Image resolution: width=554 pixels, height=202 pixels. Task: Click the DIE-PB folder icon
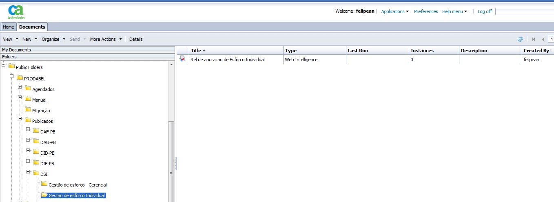coord(36,162)
